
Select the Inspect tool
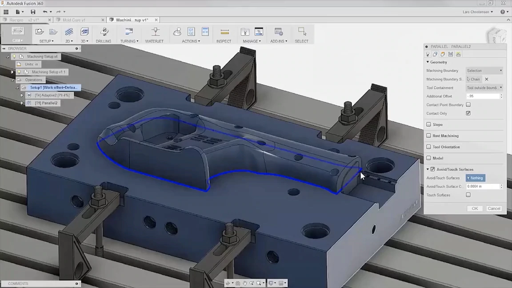click(x=224, y=33)
